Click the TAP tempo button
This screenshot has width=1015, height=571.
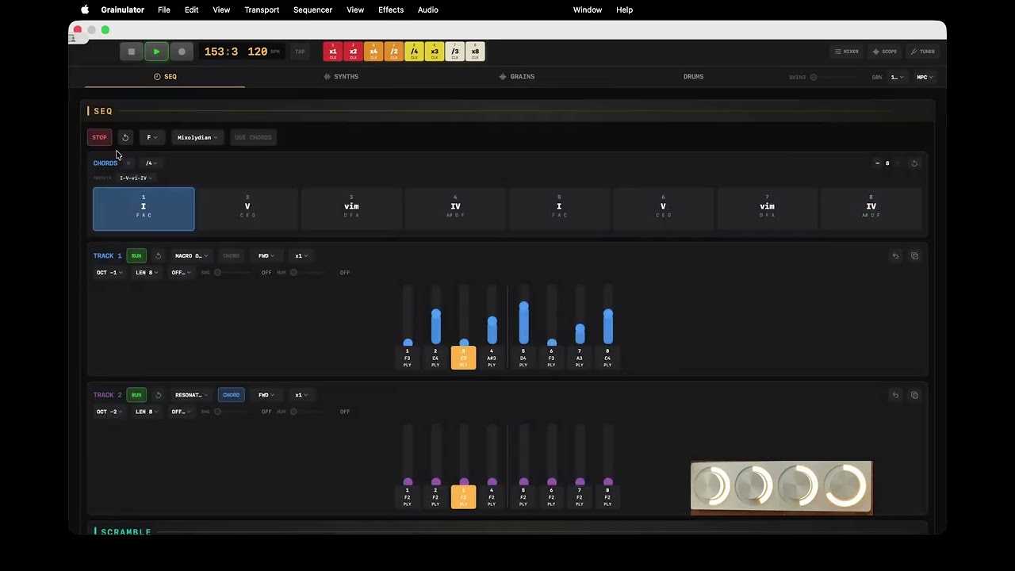tap(300, 52)
